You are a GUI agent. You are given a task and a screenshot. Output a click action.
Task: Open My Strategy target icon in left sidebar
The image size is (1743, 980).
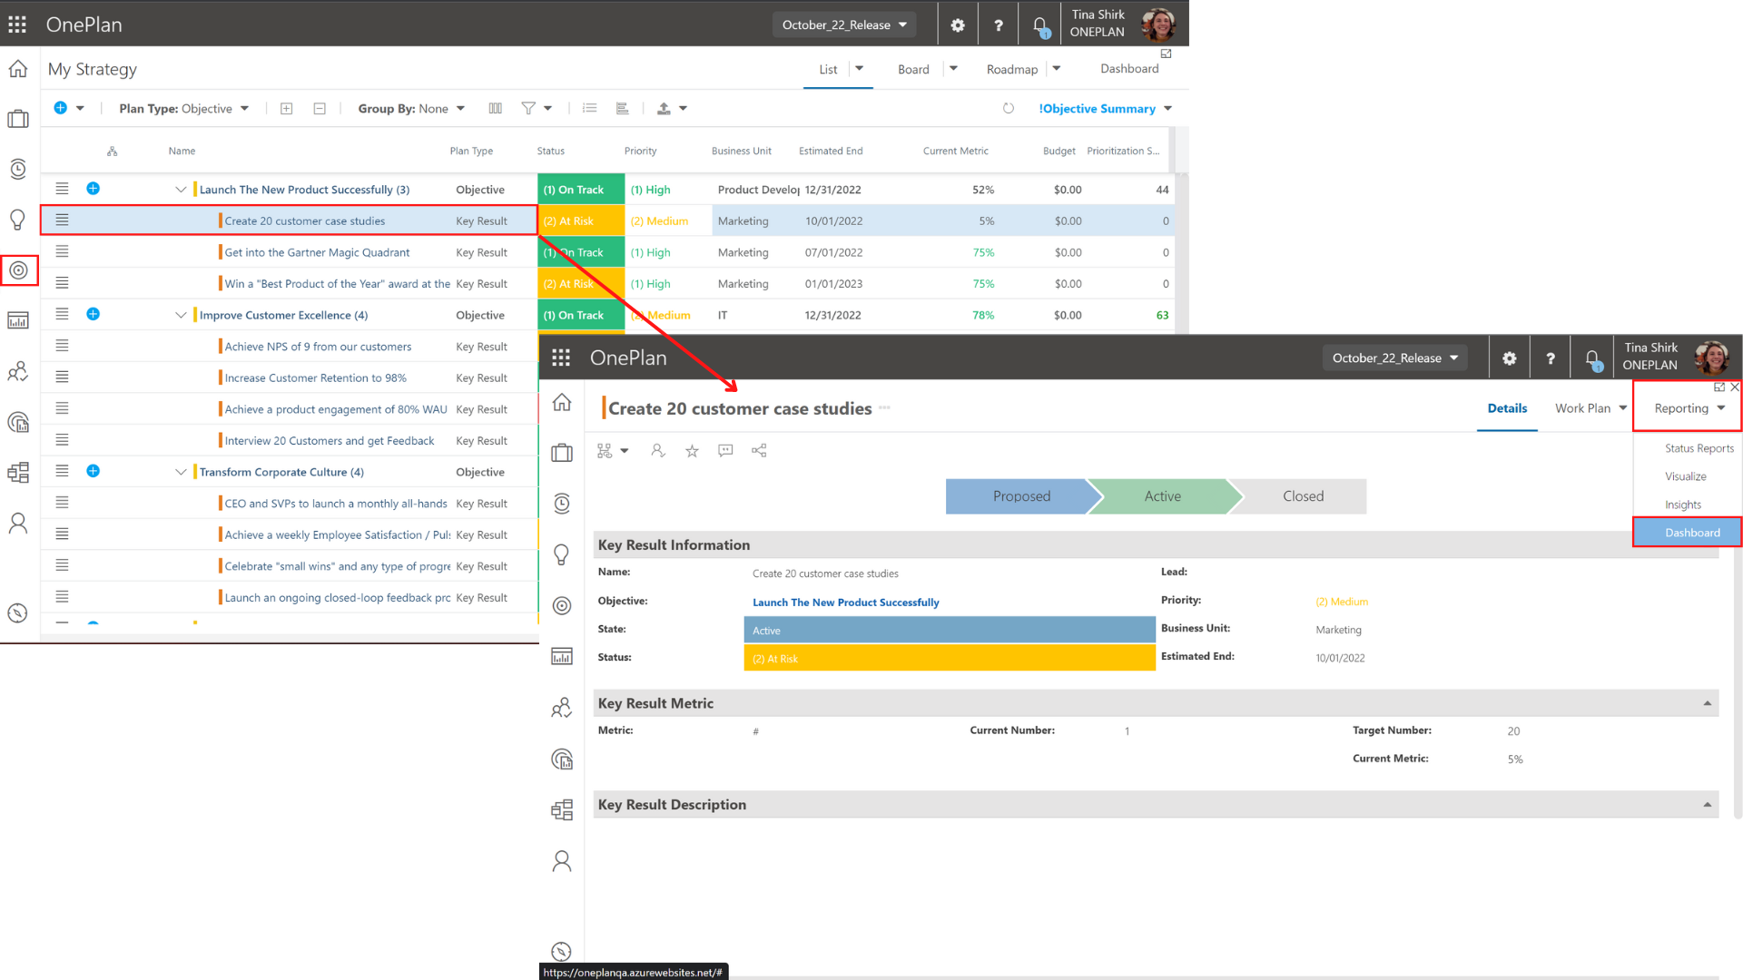pyautogui.click(x=19, y=270)
